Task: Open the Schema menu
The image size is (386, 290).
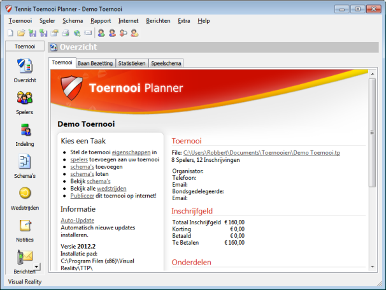Action: coord(73,21)
